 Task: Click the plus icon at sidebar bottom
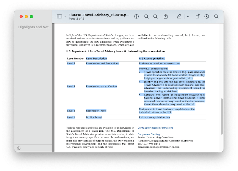(19, 148)
